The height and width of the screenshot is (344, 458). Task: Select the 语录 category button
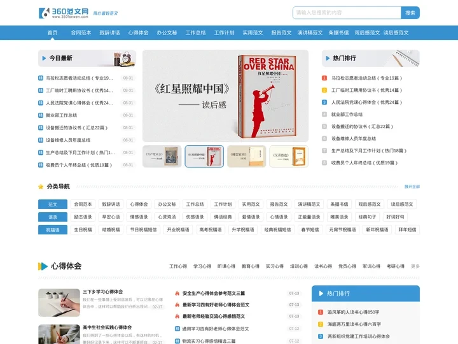coord(53,217)
